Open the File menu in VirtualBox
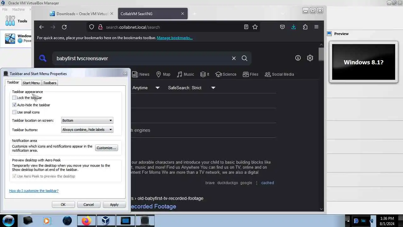Viewport: 403px width, 227px height. 5,9
